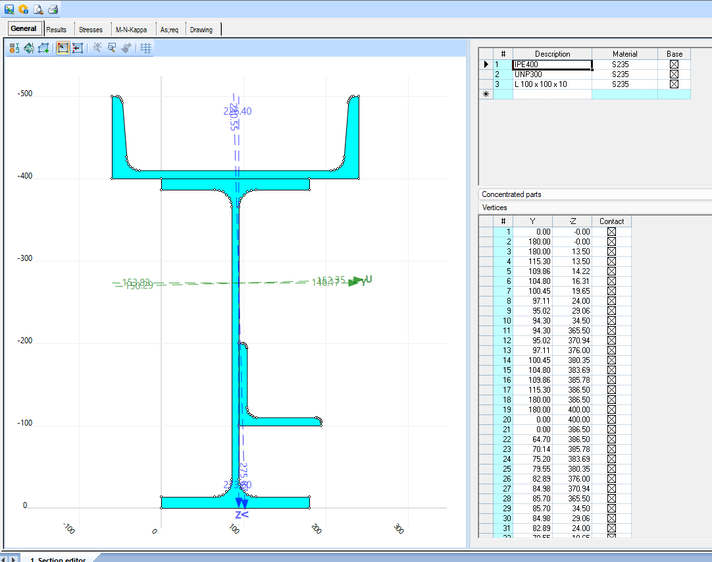712x562 pixels.
Task: Toggle Contact checkbox for vertex 20
Action: click(611, 420)
